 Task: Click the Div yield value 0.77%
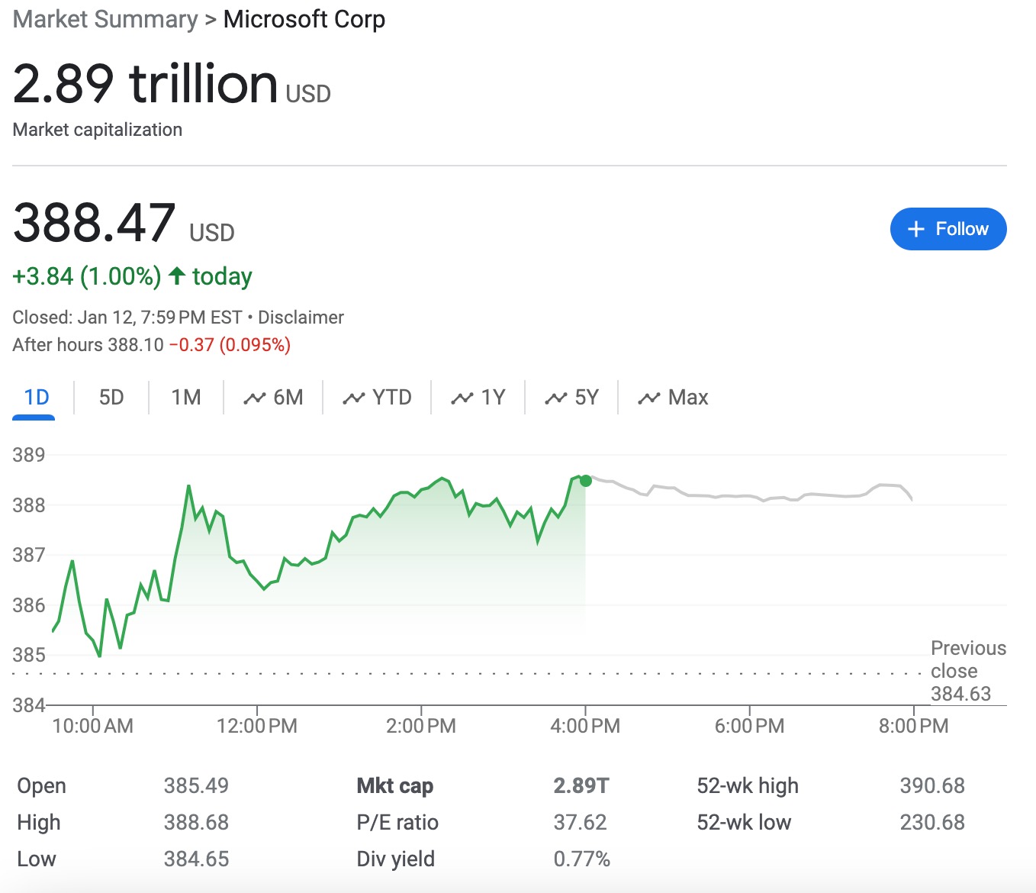(x=582, y=859)
